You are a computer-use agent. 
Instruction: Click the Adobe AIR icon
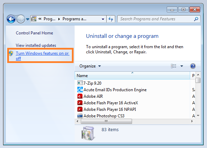(x=80, y=96)
